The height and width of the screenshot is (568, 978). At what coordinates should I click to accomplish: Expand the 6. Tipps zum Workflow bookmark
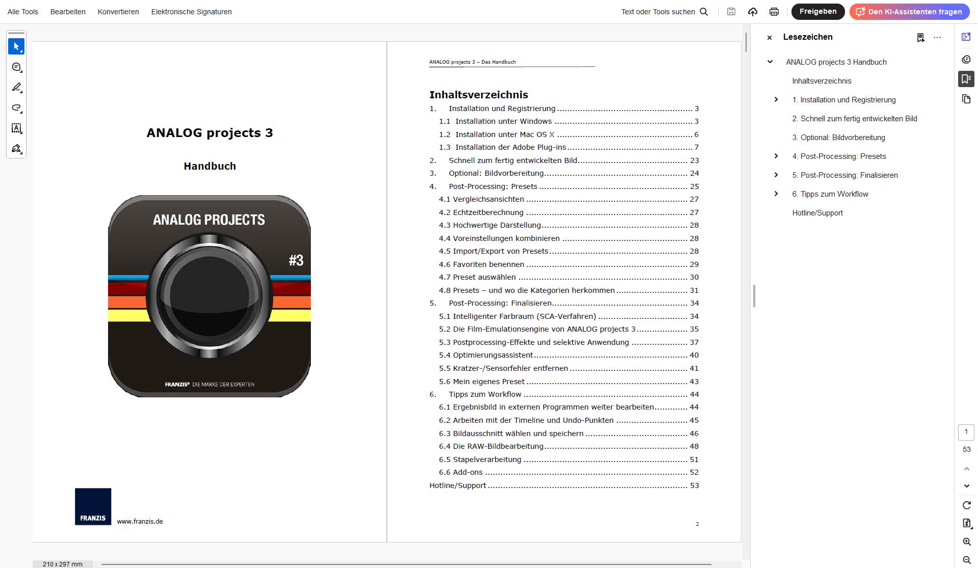tap(776, 194)
